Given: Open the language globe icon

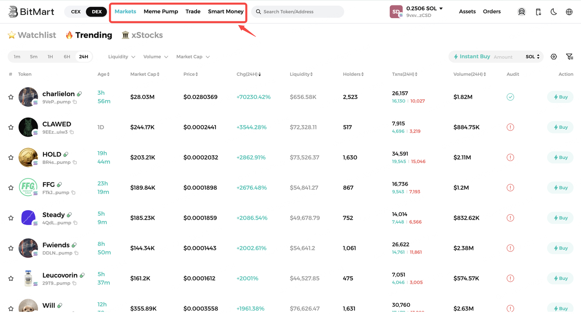Looking at the screenshot, I should pos(569,11).
